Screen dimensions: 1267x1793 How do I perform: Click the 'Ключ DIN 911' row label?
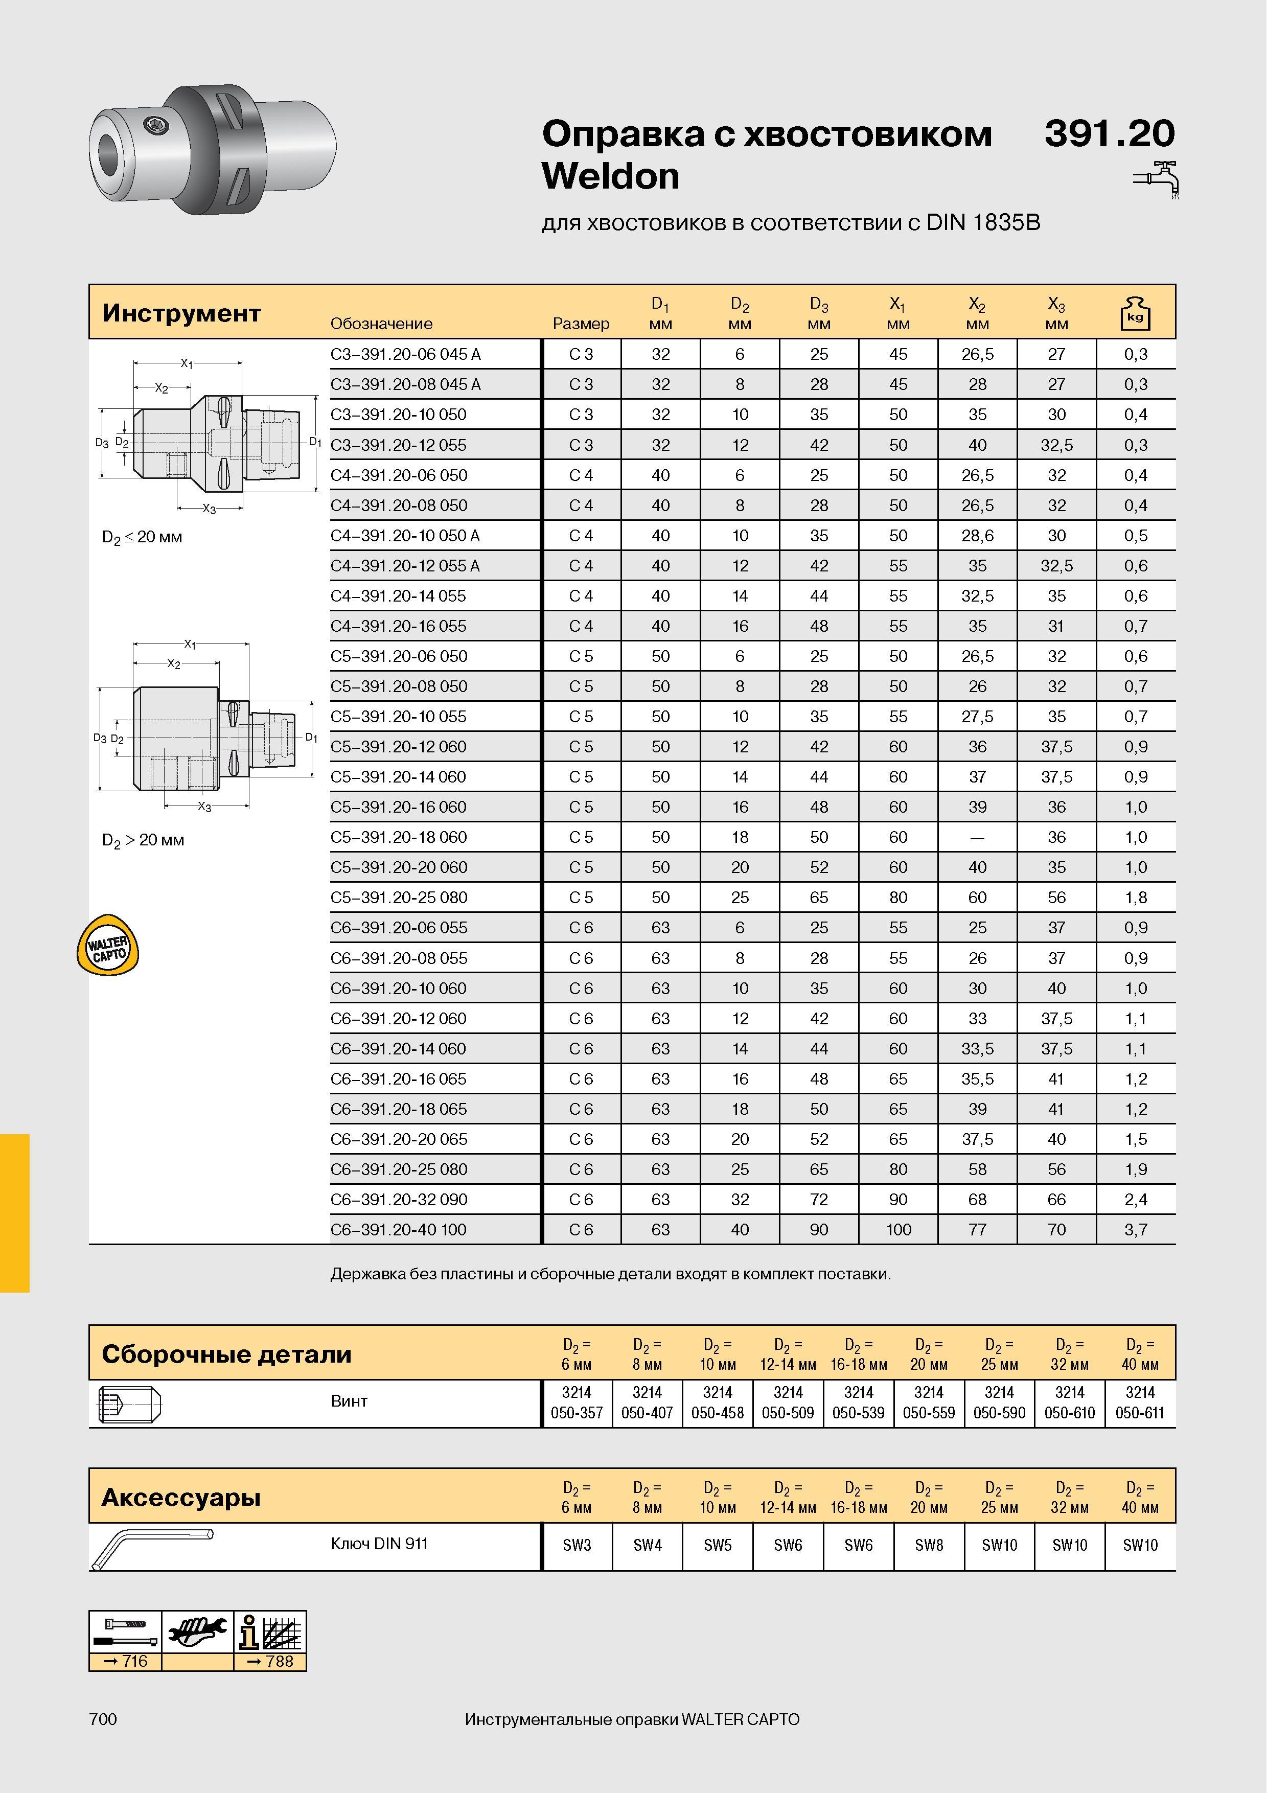[379, 1544]
